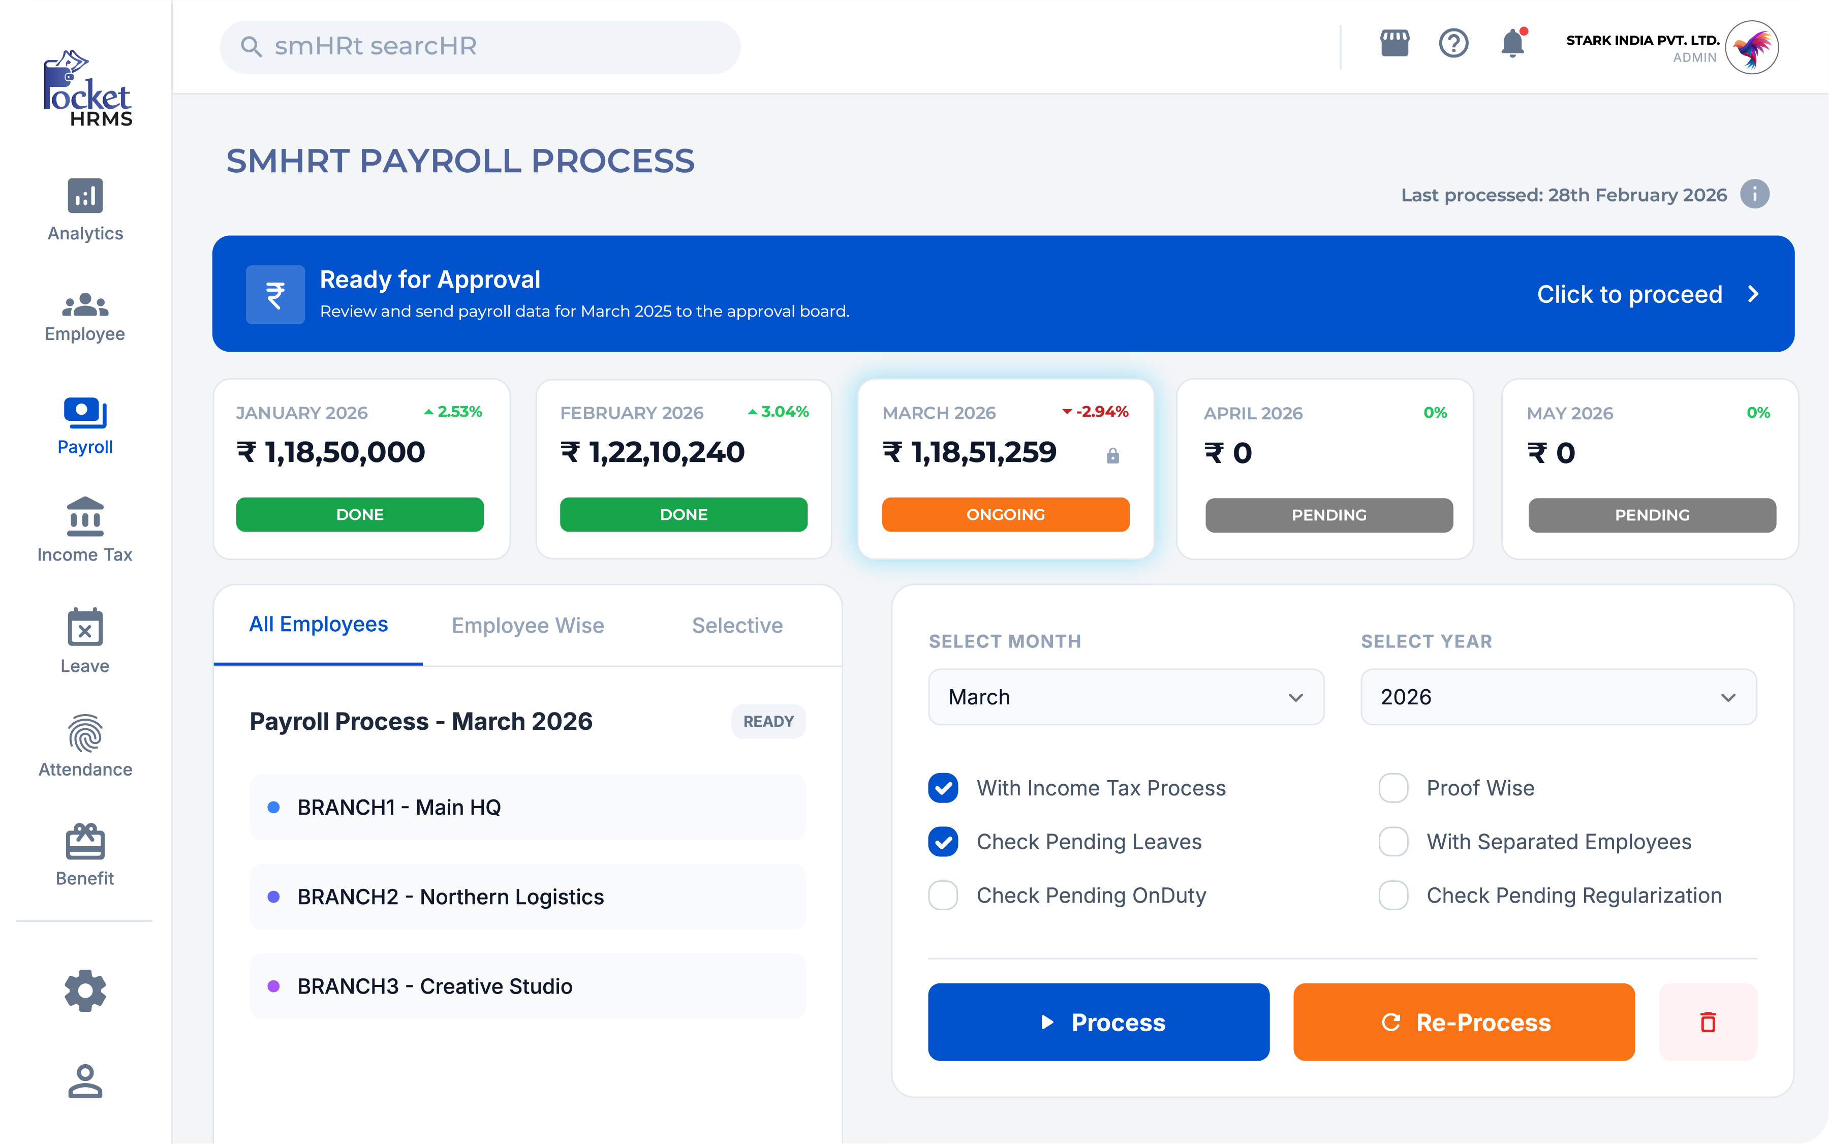Click the ₹ 1,18,51,259 amount
Viewport: 1829px width, 1144px height.
point(969,452)
